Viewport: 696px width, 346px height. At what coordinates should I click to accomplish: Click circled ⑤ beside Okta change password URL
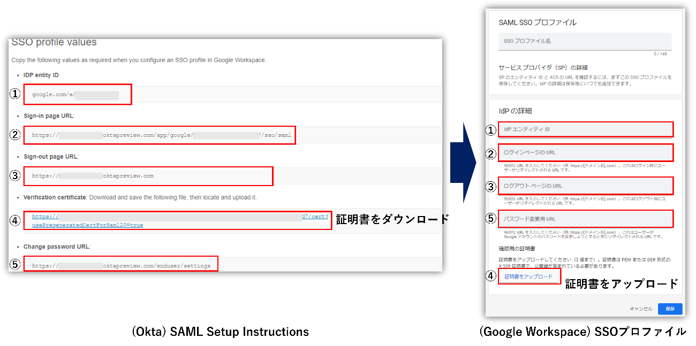point(15,265)
